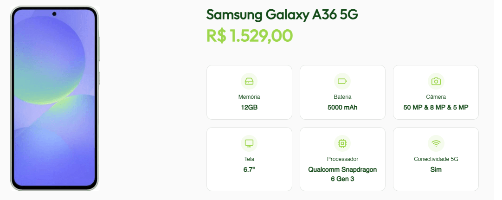Click the processor chip icon

(x=342, y=143)
